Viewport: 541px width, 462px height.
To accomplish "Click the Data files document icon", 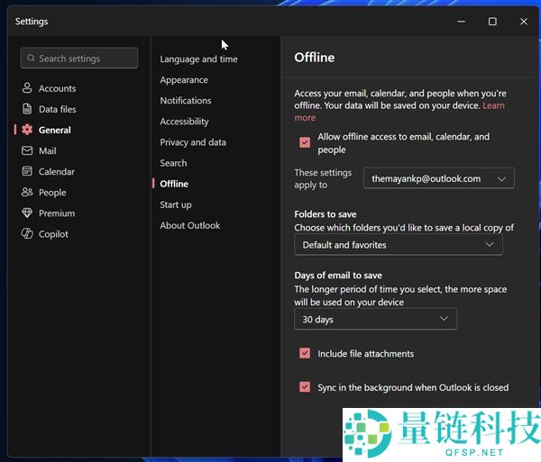I will tap(27, 109).
